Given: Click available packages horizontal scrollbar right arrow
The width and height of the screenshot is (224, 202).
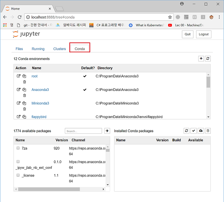Looking at the screenshot, I should (103, 189).
